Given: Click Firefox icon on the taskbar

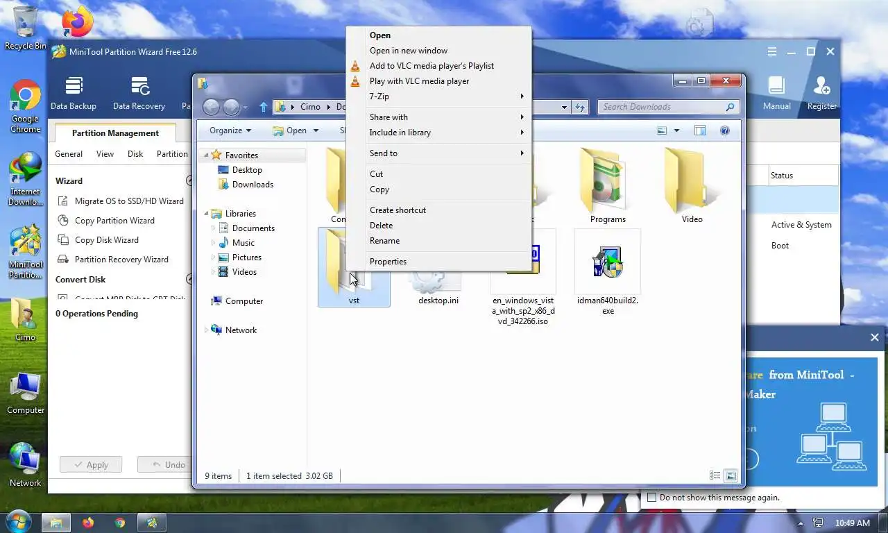Looking at the screenshot, I should pyautogui.click(x=88, y=523).
